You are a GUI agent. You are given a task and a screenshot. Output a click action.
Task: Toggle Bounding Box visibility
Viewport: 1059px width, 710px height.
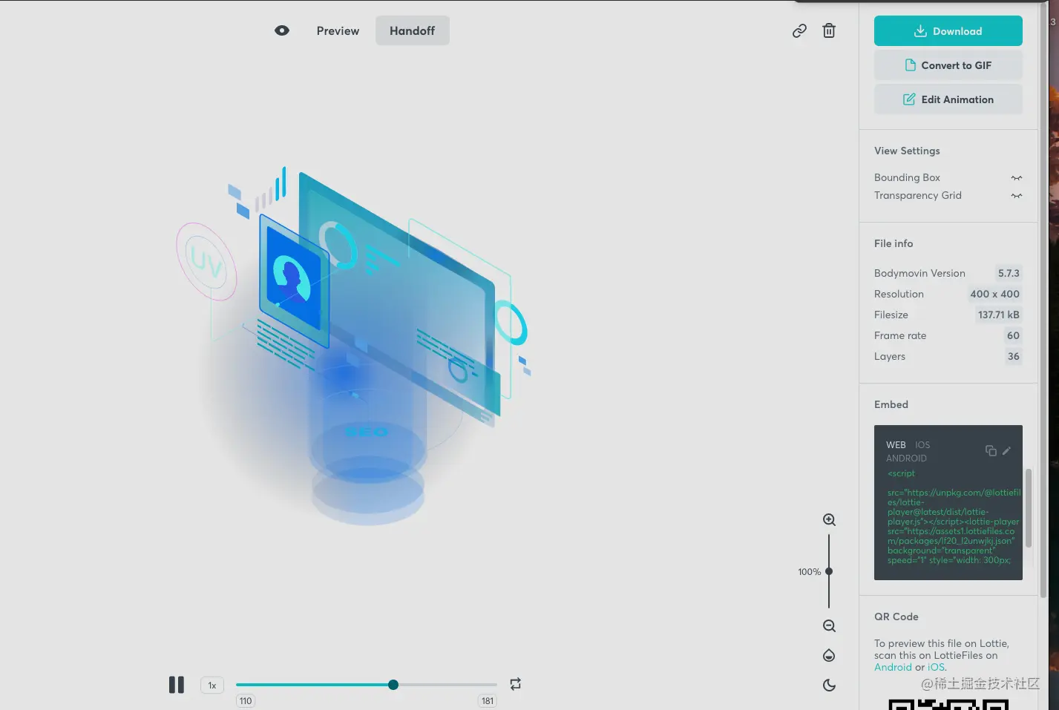tap(1016, 178)
